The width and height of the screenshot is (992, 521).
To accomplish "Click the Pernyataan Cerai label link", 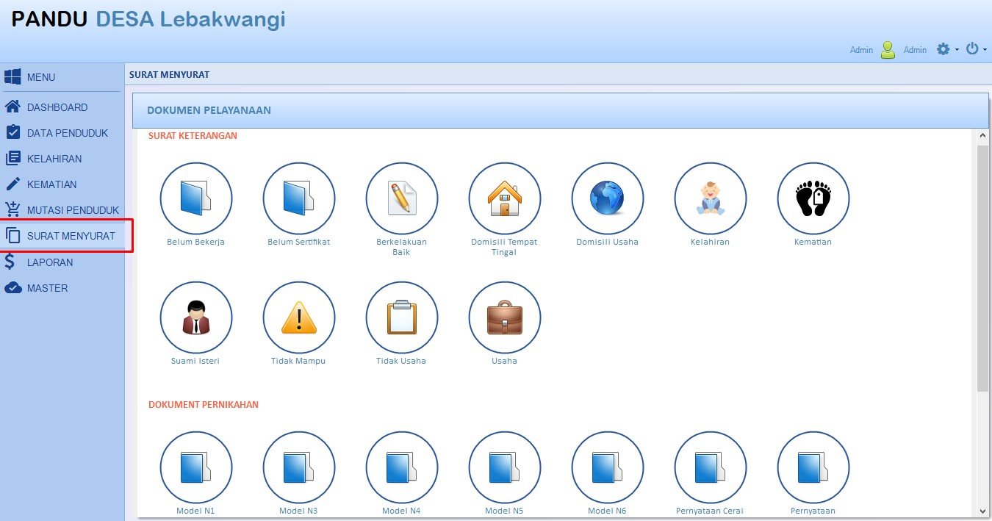I will (710, 511).
